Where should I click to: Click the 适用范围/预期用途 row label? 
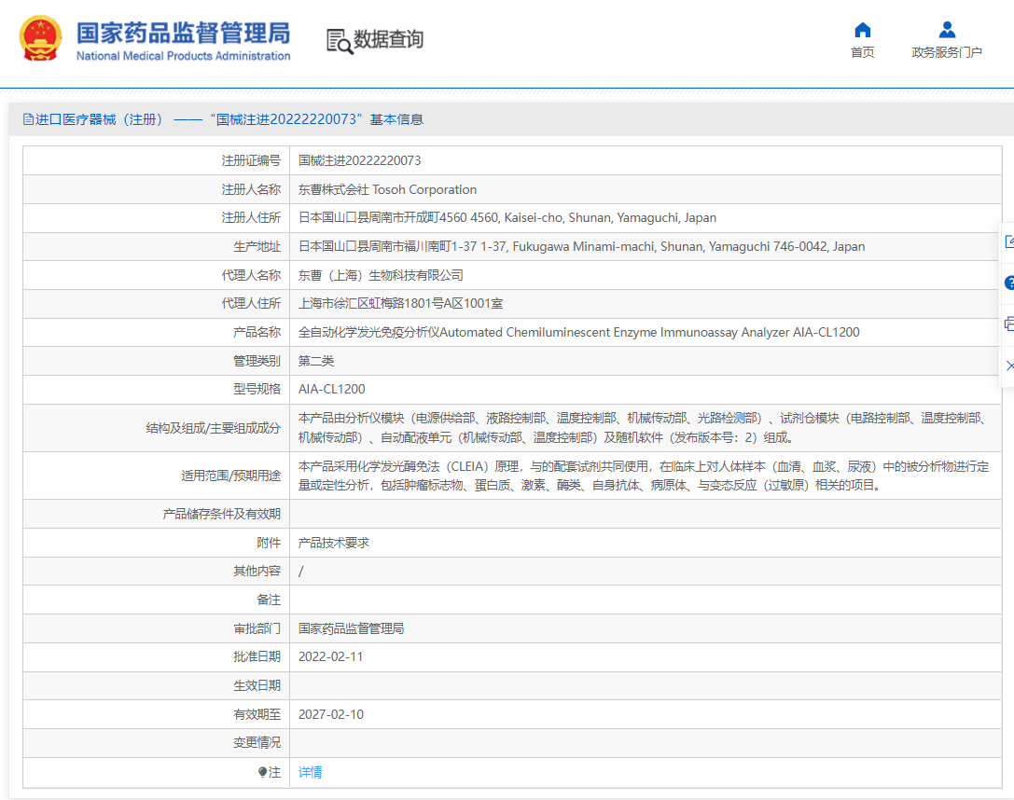pyautogui.click(x=230, y=476)
